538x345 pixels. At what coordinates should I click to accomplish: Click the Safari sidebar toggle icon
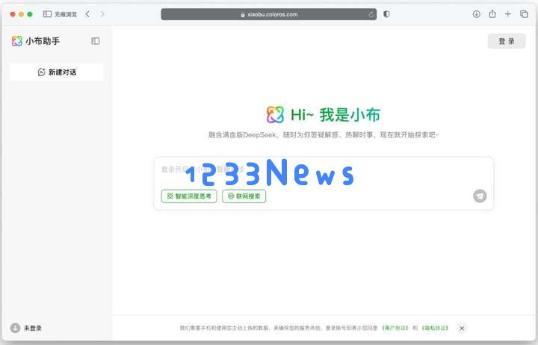[x=47, y=14]
